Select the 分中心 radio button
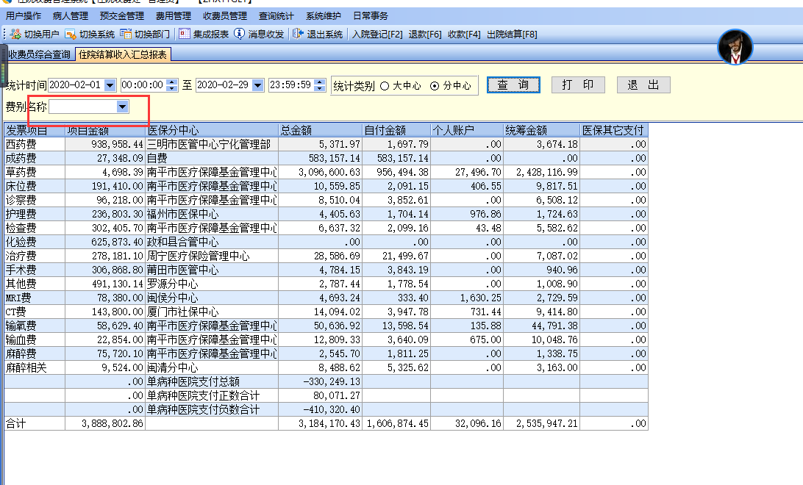The width and height of the screenshot is (803, 485). 435,86
